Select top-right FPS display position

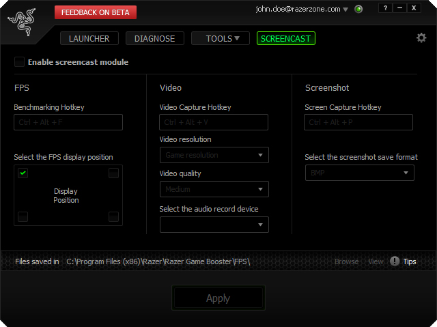coord(113,173)
